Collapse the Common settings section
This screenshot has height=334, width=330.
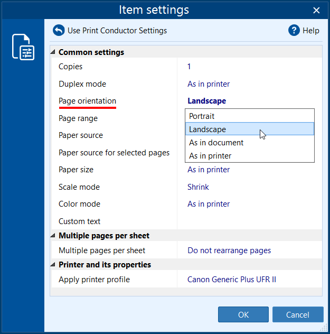[x=53, y=52]
